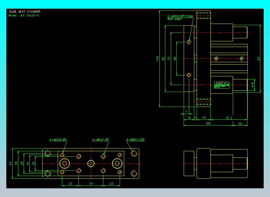Select the 4-M6X1.0P callout label
270x197 pixels.
coord(101,140)
